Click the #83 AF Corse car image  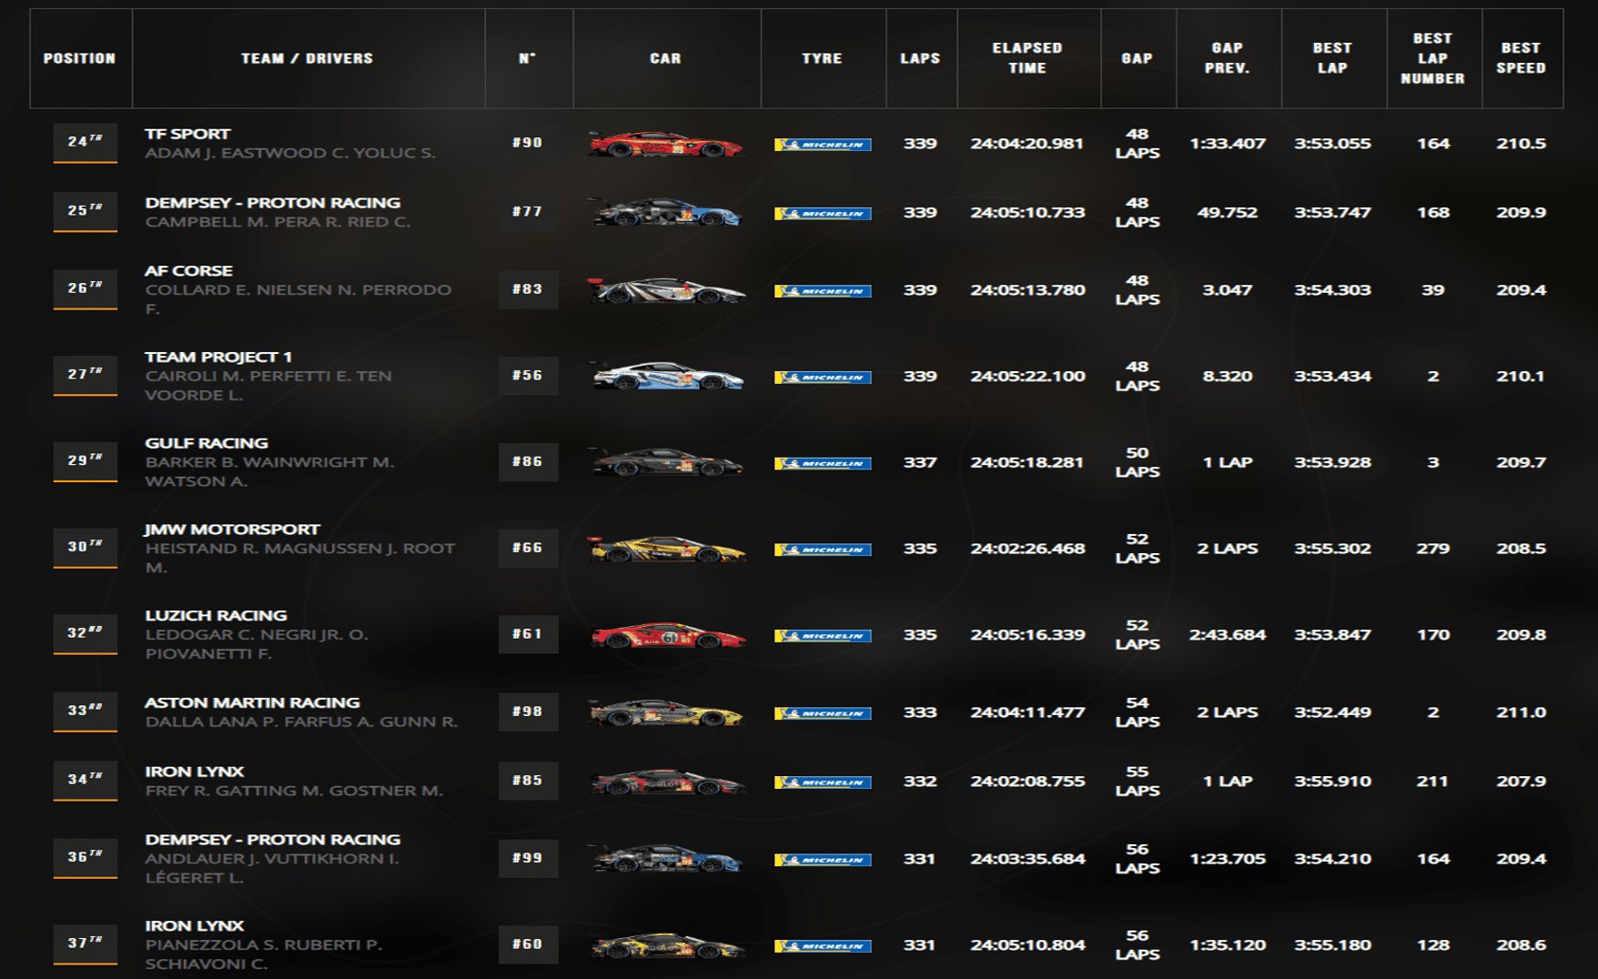click(666, 290)
